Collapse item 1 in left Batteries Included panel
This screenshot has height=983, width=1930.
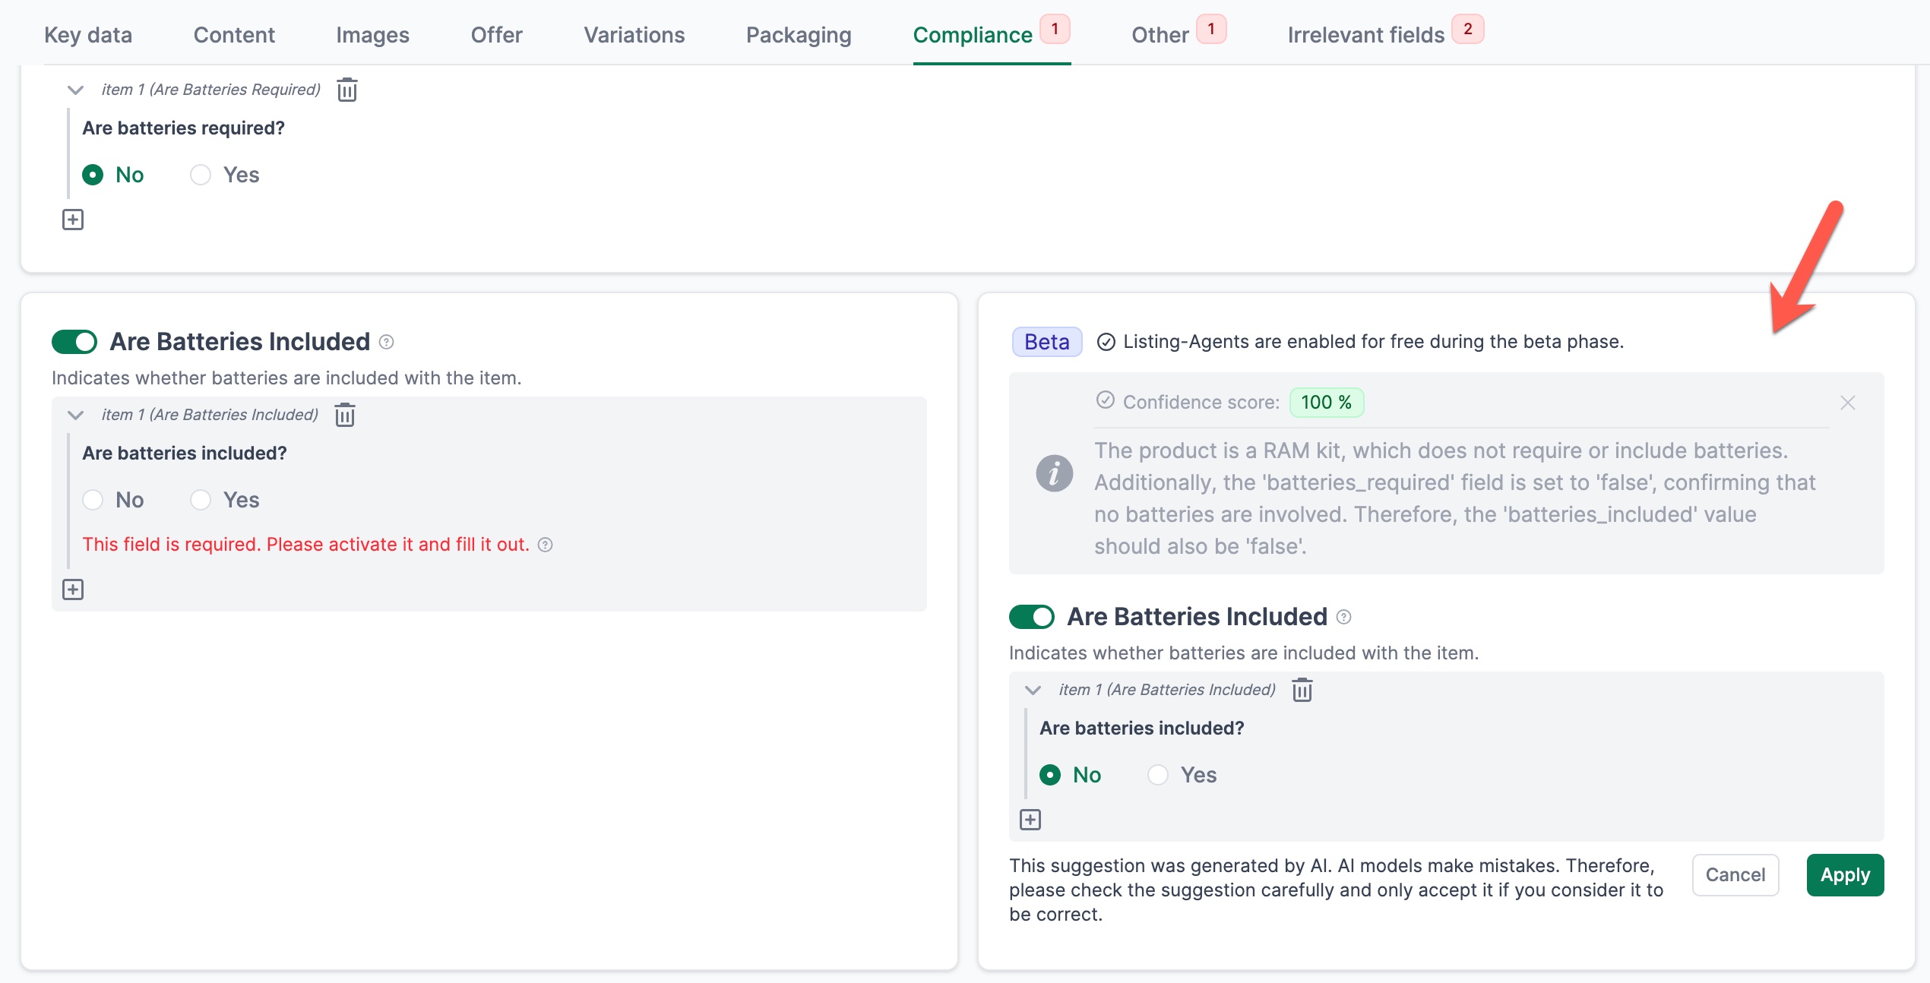pyautogui.click(x=75, y=415)
